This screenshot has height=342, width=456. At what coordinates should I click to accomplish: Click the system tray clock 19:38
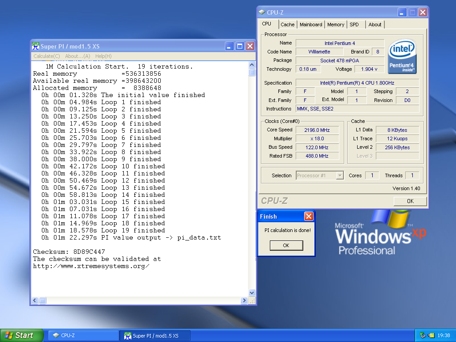444,335
